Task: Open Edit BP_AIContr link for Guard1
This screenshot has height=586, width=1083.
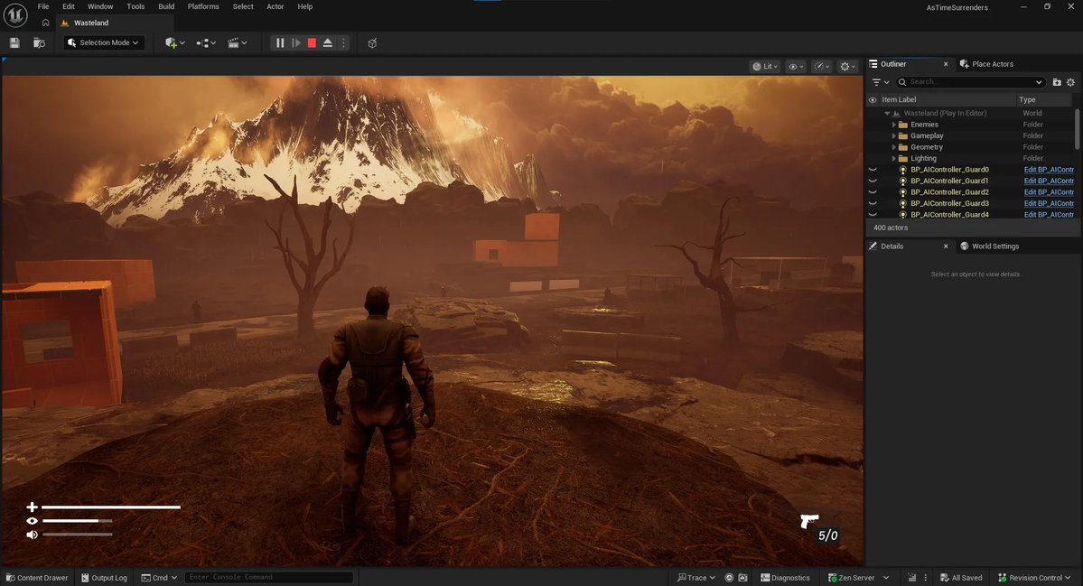Action: coord(1049,181)
